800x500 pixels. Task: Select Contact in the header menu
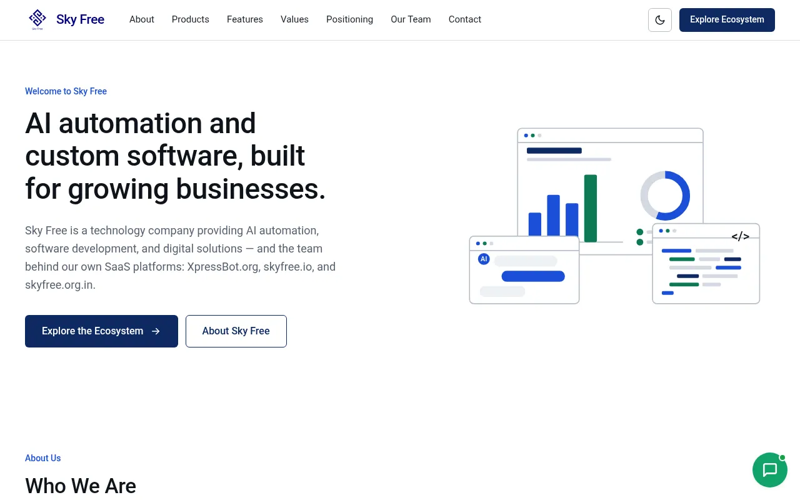click(x=465, y=19)
